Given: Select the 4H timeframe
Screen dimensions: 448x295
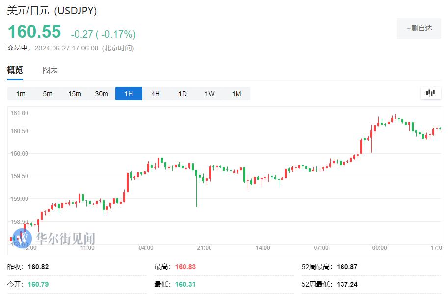Looking at the screenshot, I should tap(156, 94).
